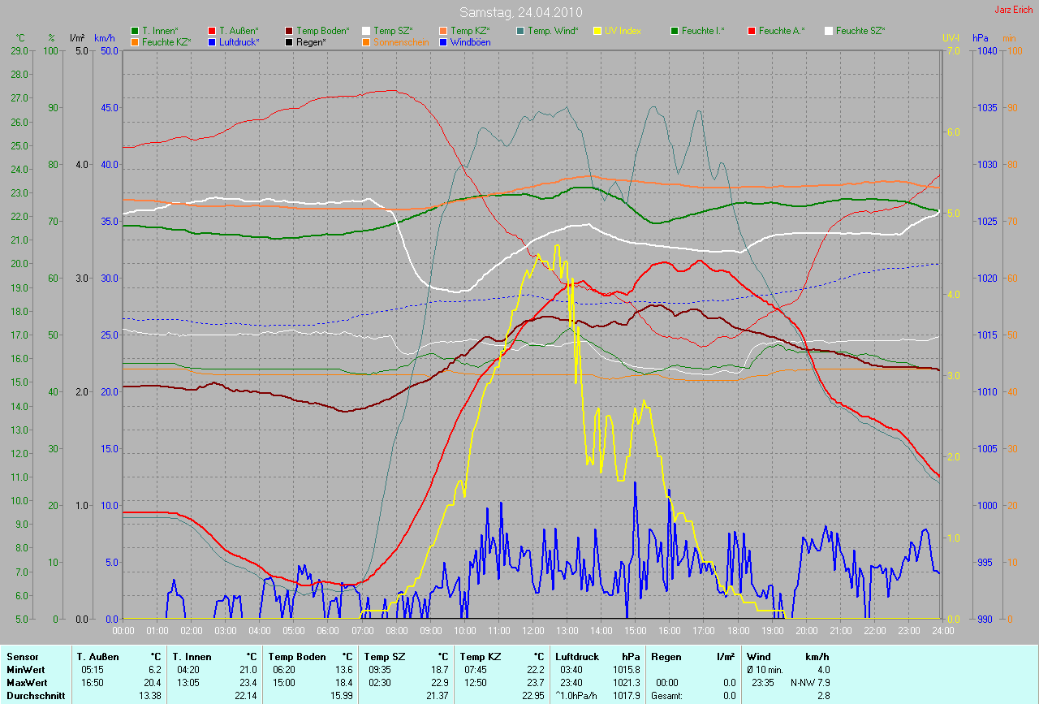Click the 'T. Innen' table column header

click(192, 656)
